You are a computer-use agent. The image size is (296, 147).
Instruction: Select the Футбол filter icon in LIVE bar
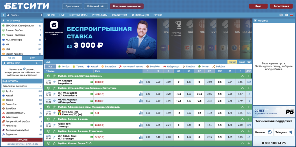[59, 67]
